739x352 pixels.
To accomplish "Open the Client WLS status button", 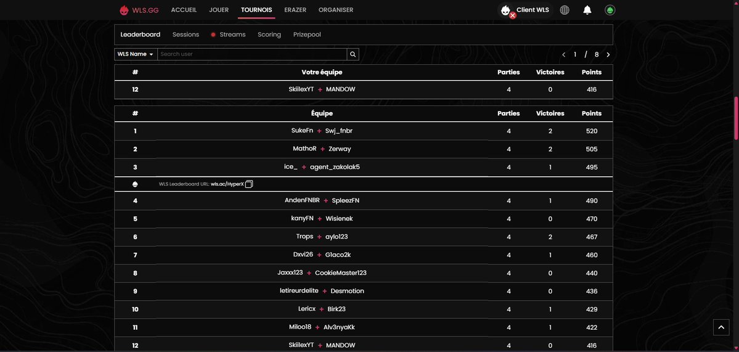I will pyautogui.click(x=525, y=10).
